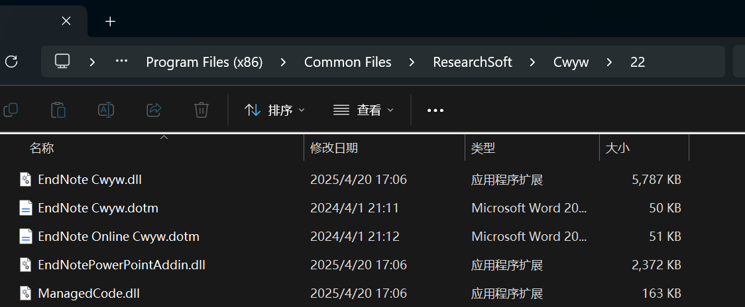Click the size 2,372 KB

(x=657, y=265)
